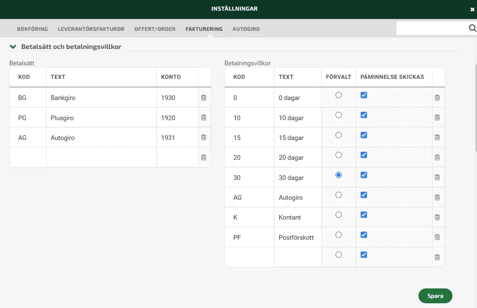477x308 pixels.
Task: Click the settings search field
Action: pyautogui.click(x=432, y=28)
